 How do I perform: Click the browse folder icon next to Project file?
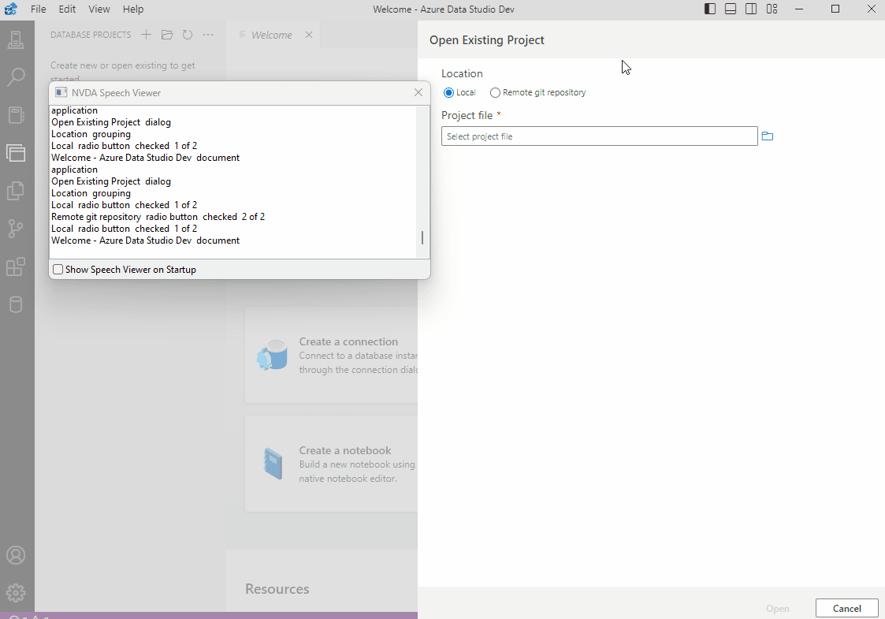[767, 136]
